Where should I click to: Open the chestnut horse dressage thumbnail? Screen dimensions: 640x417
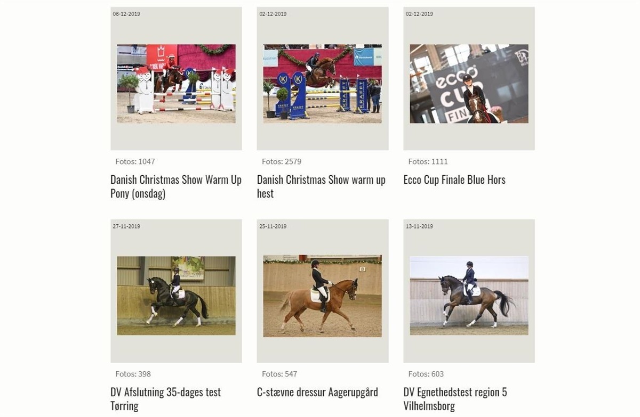coord(322,296)
